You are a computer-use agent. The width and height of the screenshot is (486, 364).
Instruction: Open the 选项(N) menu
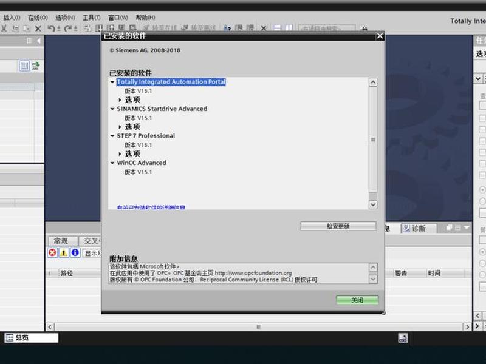[x=65, y=18]
